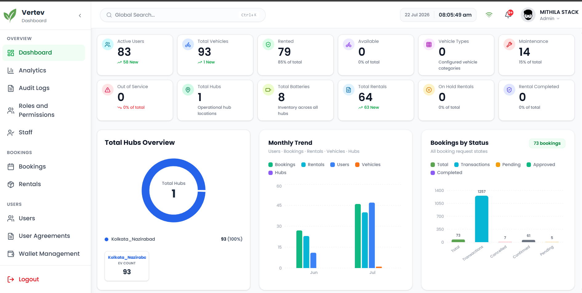Click the user avatar picture

coord(528,15)
